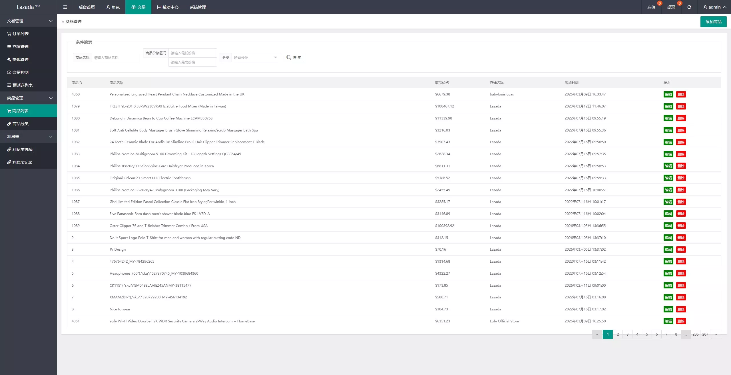Click the refresh icon in top bar
The height and width of the screenshot is (375, 731).
[x=689, y=7]
